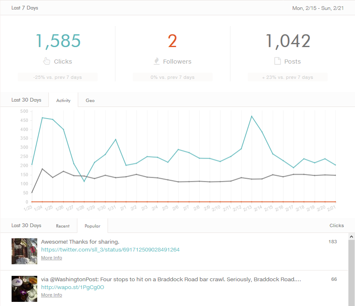
Task: Select the Recent posts tab
Action: pos(63,226)
